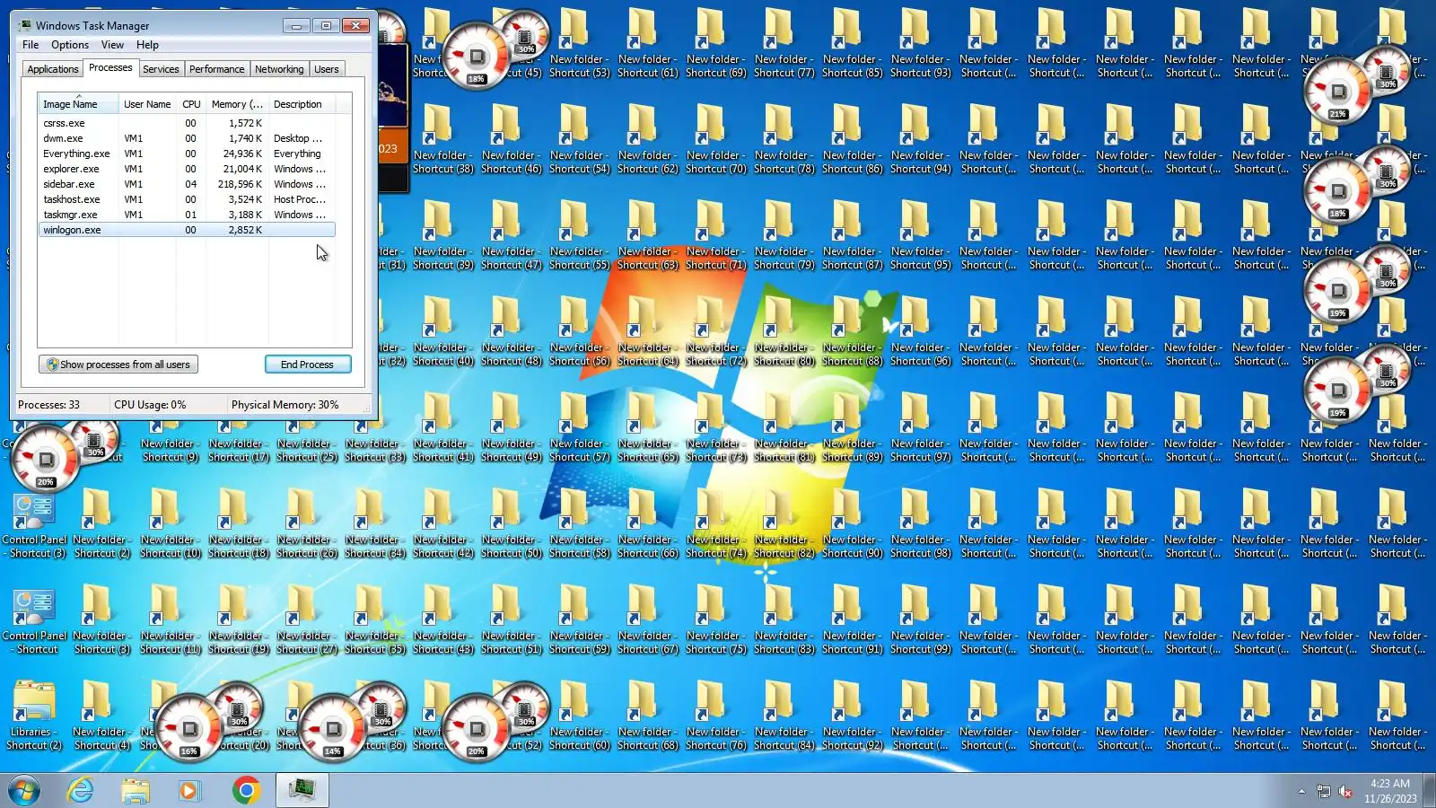
Task: Select the dwm.exe process row
Action: point(187,138)
